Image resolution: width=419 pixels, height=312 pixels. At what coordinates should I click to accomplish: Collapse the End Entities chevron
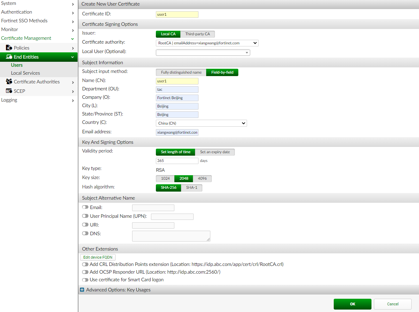pos(72,57)
